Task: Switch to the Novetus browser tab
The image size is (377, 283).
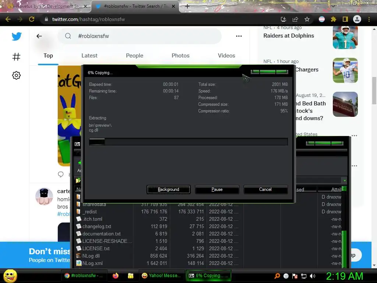Action: [x=46, y=6]
